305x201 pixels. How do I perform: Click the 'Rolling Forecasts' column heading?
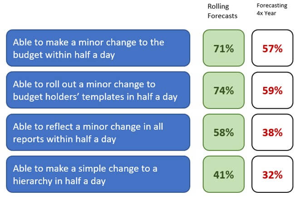222,11
